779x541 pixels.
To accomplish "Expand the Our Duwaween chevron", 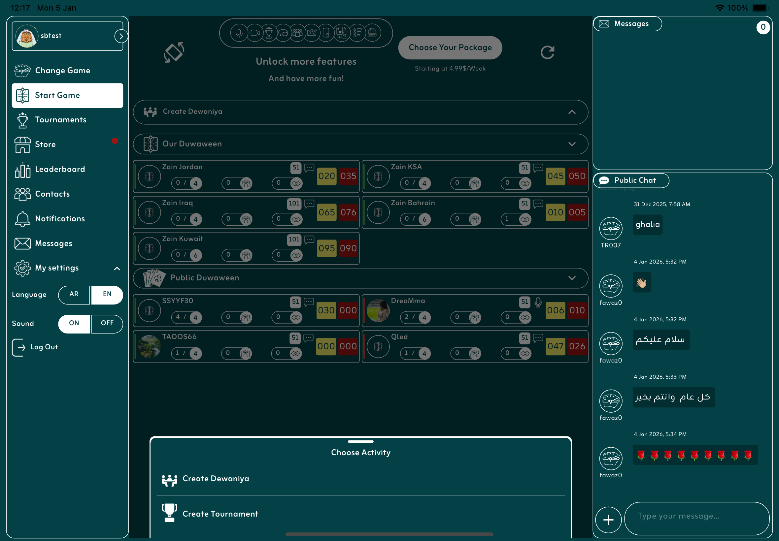I will 572,144.
